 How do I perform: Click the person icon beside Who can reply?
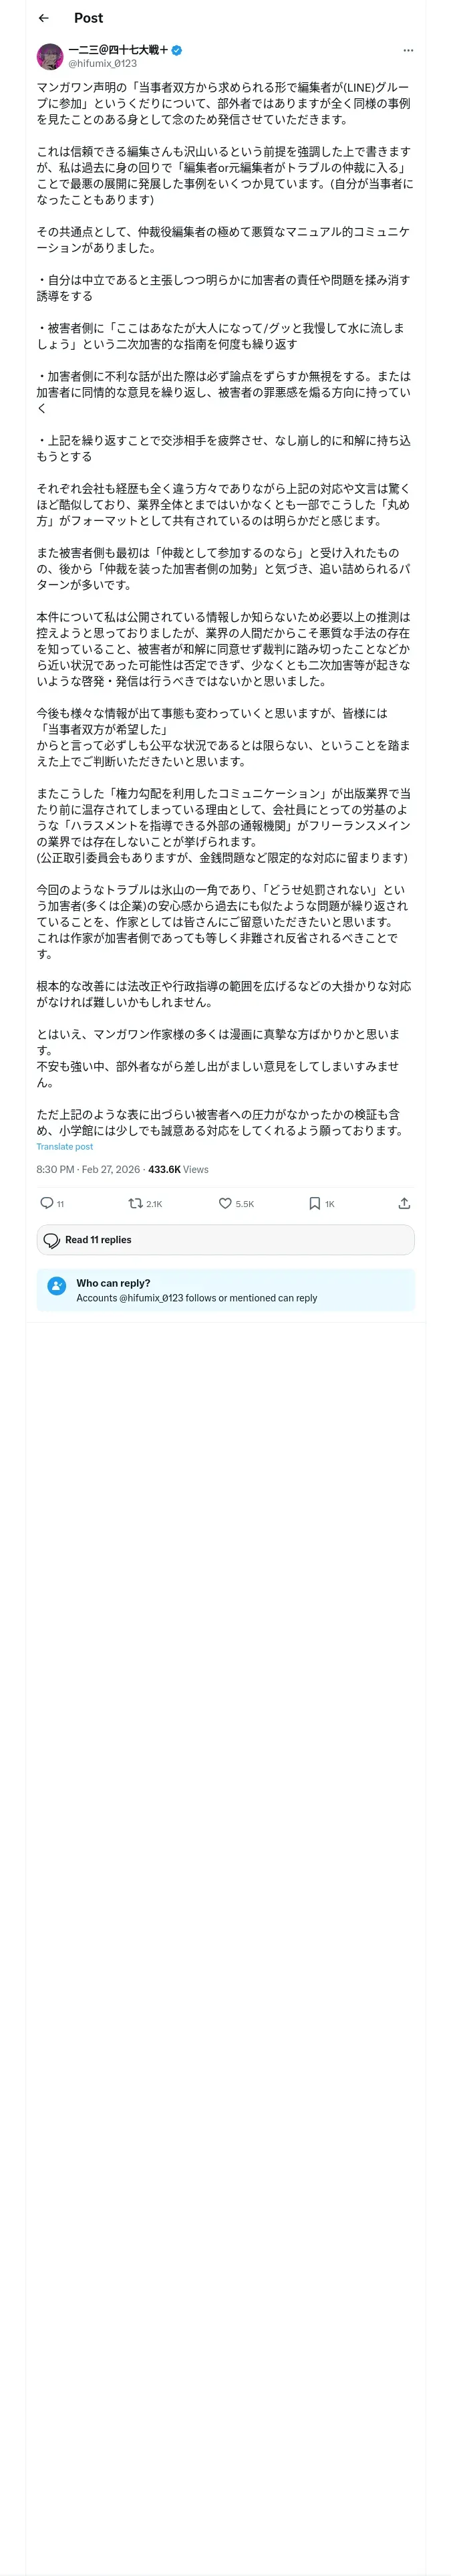click(x=57, y=1289)
